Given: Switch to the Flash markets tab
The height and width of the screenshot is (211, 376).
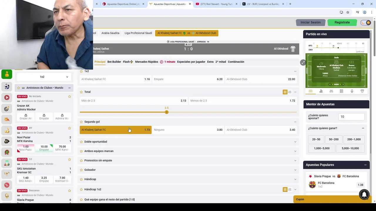Looking at the screenshot, I should (128, 62).
